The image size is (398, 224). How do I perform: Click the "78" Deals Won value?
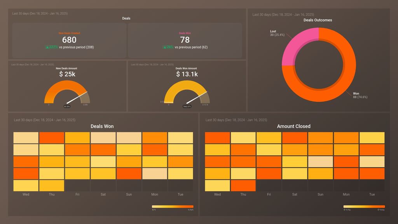(x=185, y=40)
